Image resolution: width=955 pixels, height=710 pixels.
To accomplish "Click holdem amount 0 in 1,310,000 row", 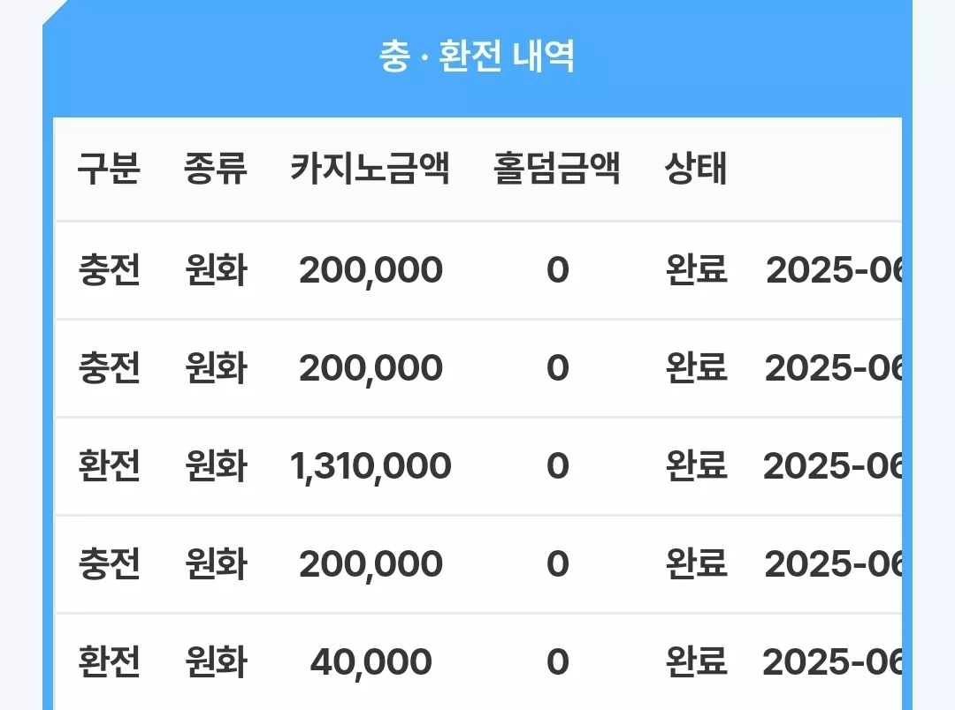I will (557, 466).
